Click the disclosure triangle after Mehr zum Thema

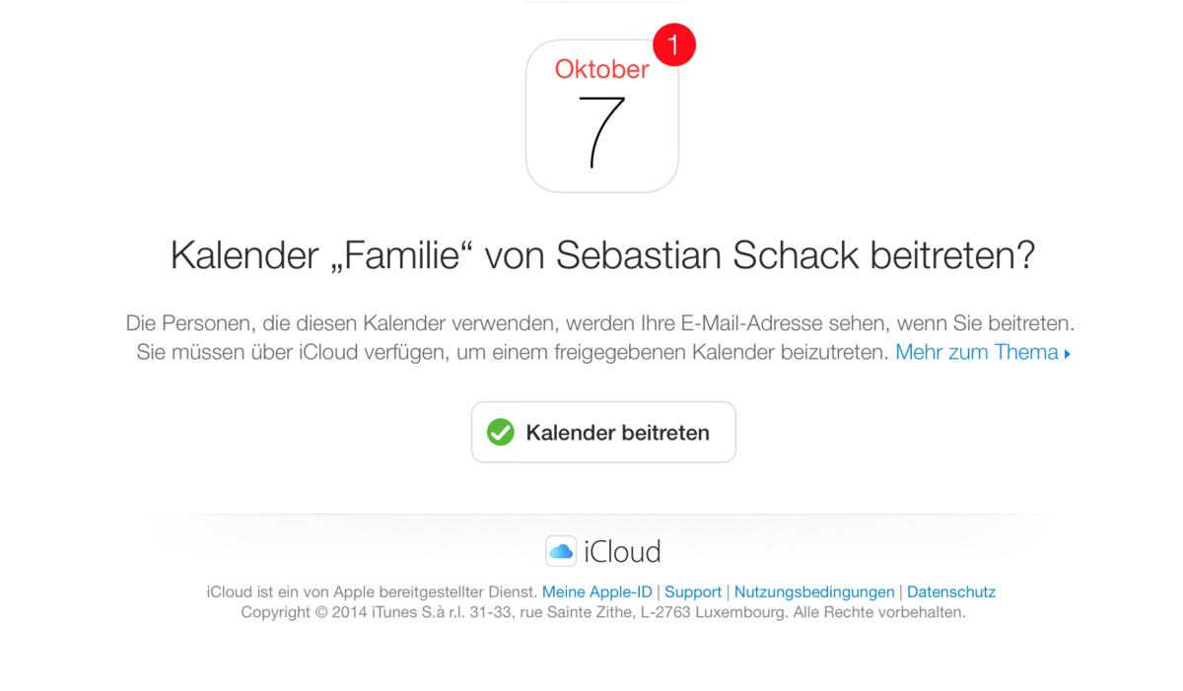(1068, 352)
